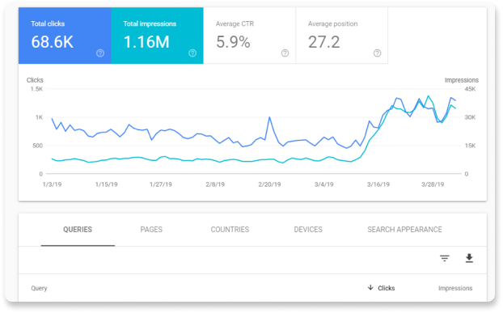This screenshot has width=503, height=313.
Task: Click the 2/20/19 clicks spike on chart
Action: pyautogui.click(x=269, y=117)
